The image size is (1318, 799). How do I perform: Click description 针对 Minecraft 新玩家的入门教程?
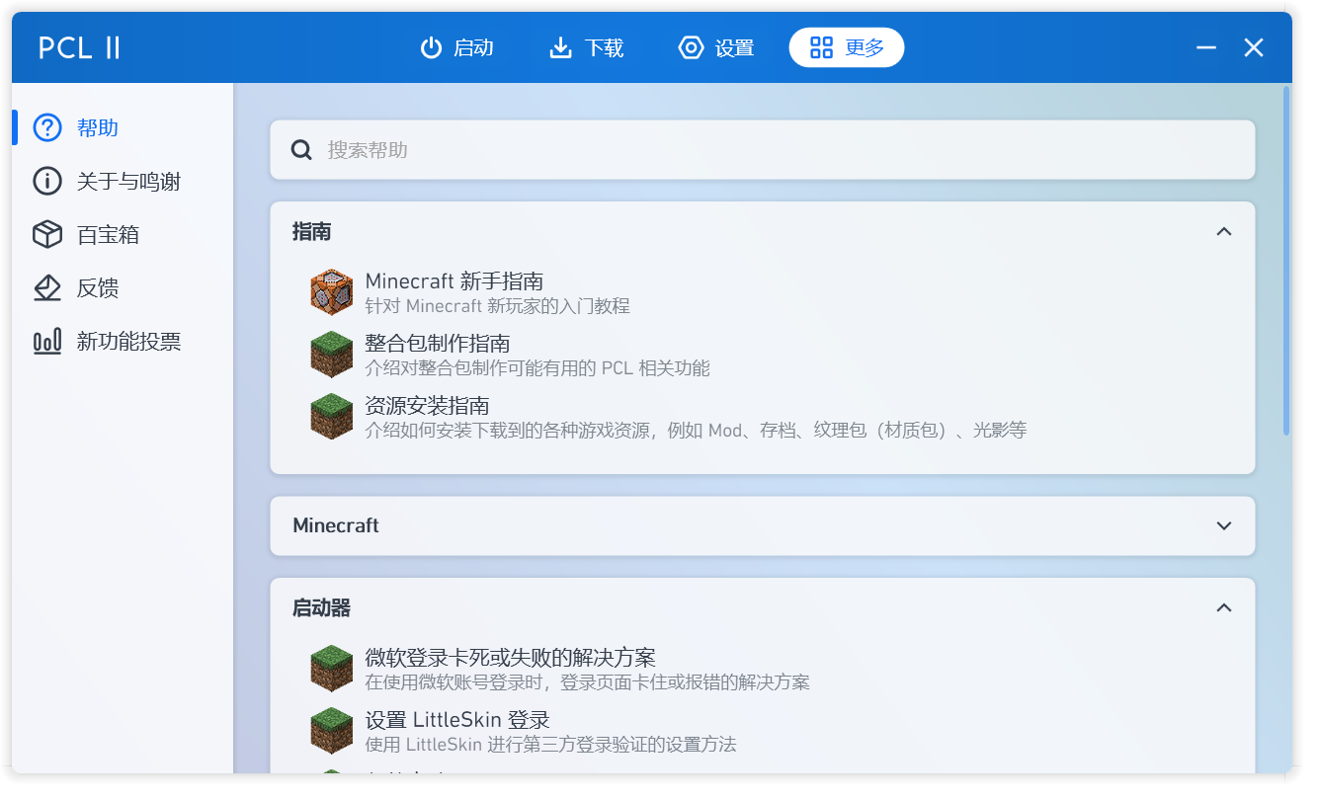tap(497, 306)
